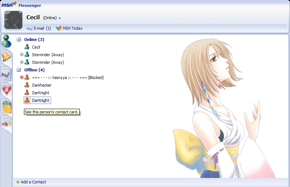The image size is (290, 187).
Task: Click the MSN Today butterfly icon
Action: pos(58,28)
